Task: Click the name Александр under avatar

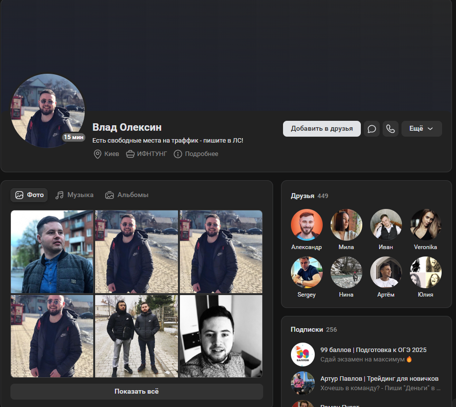Action: [x=306, y=247]
